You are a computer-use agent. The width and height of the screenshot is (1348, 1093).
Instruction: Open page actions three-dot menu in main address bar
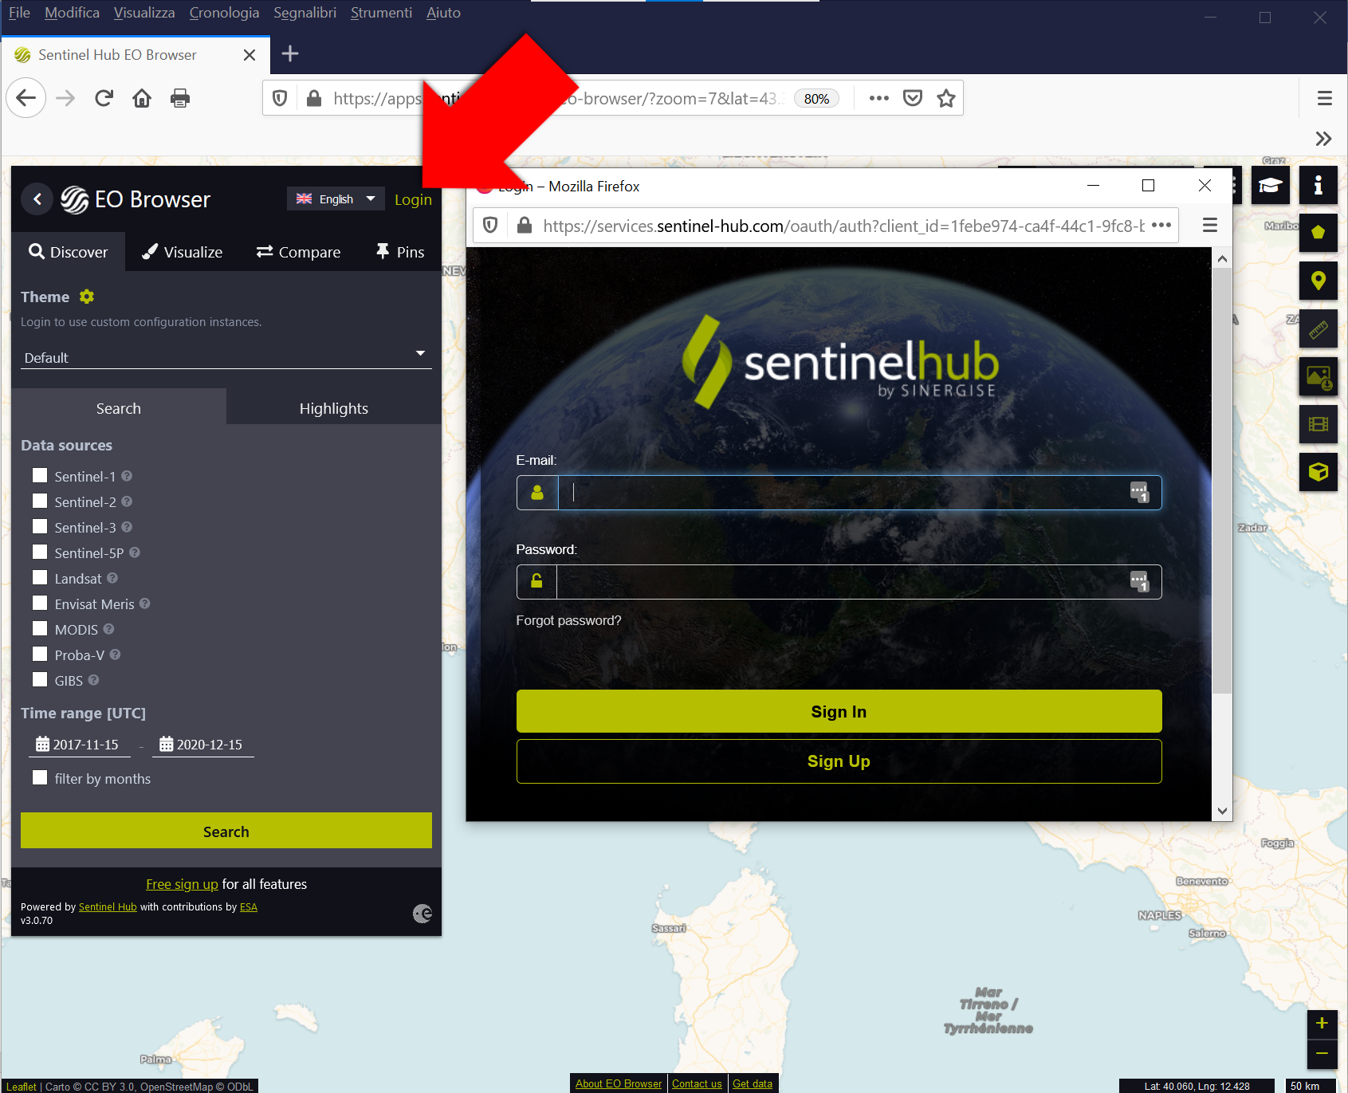879,98
